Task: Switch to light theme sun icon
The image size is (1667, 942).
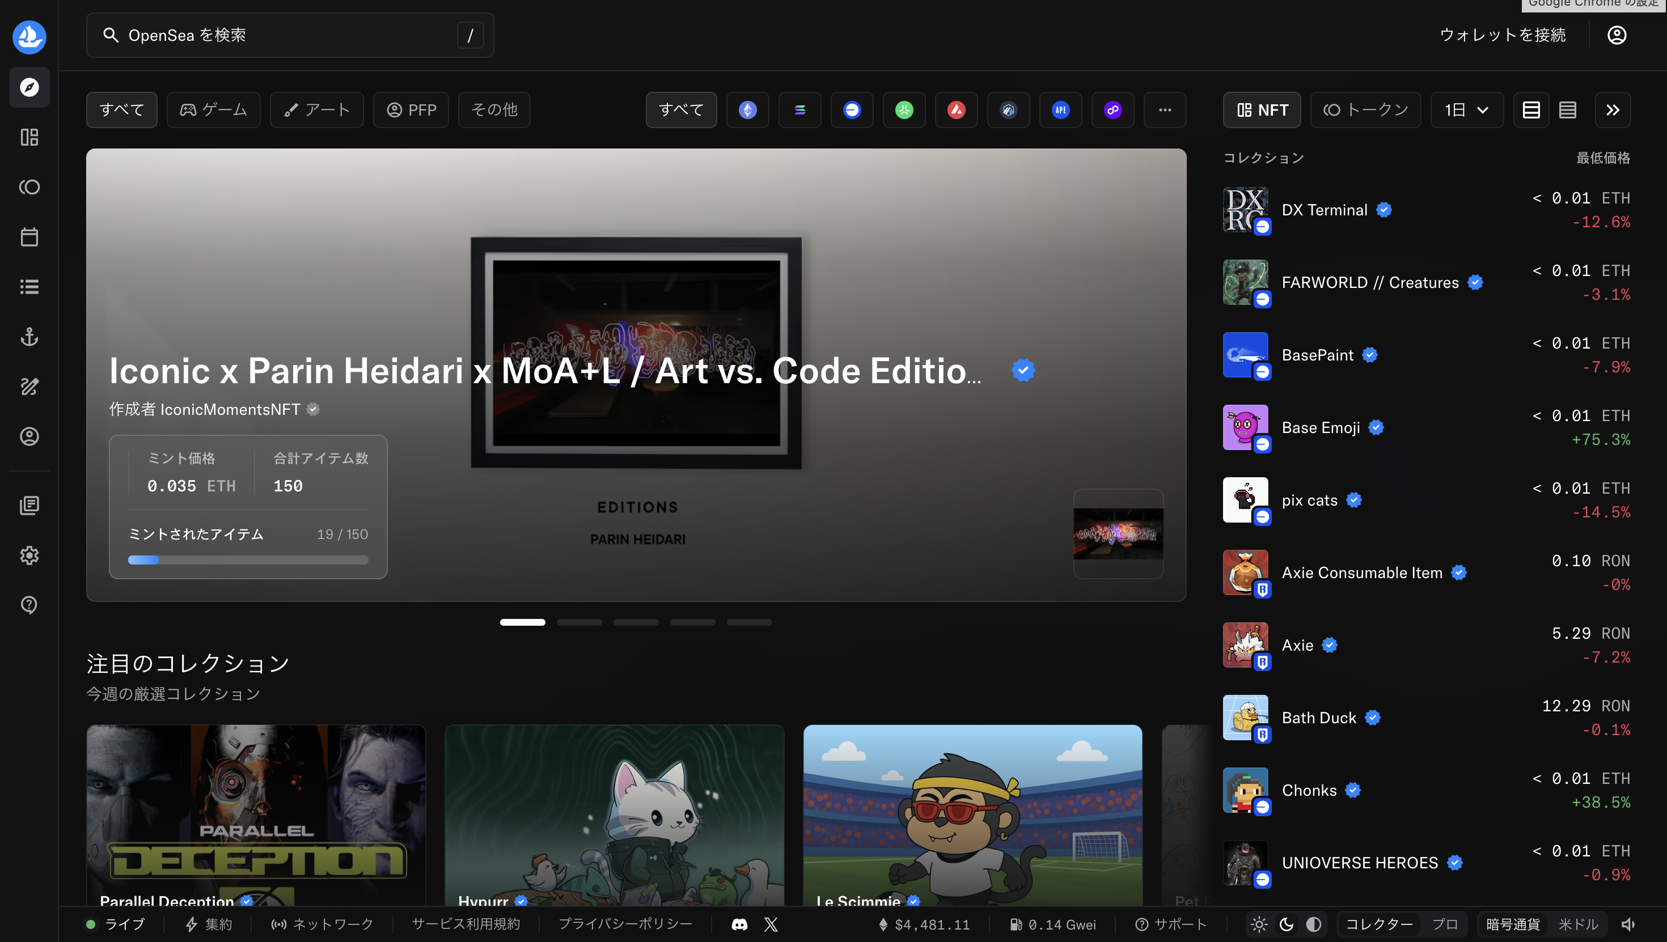Action: [x=1259, y=924]
